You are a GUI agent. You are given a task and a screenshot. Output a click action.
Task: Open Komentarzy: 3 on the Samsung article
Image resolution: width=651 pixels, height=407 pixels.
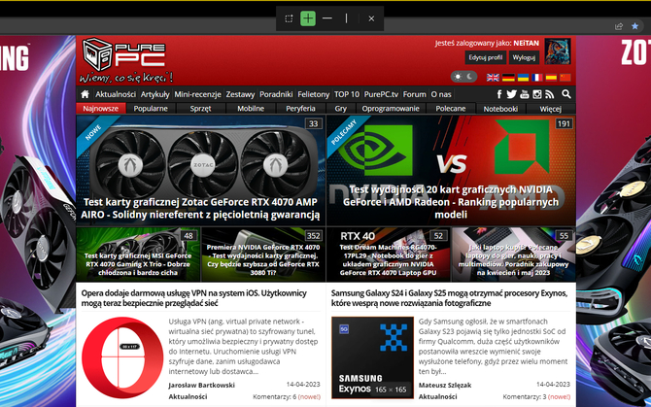[x=536, y=396]
